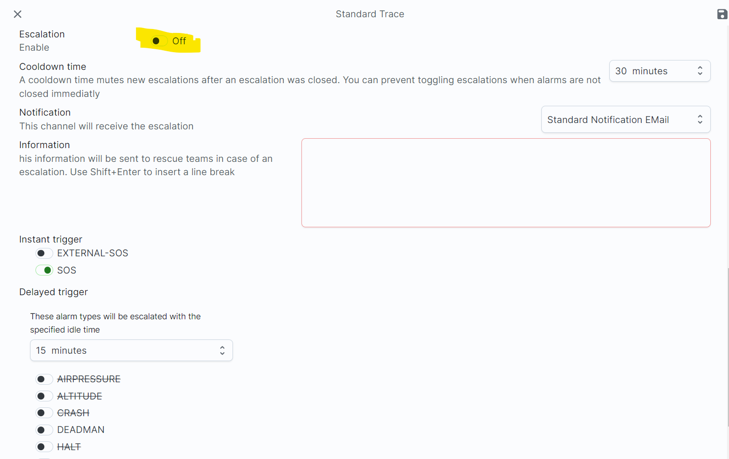Click the idle time dropdown arrows
The width and height of the screenshot is (729, 459).
pos(222,350)
